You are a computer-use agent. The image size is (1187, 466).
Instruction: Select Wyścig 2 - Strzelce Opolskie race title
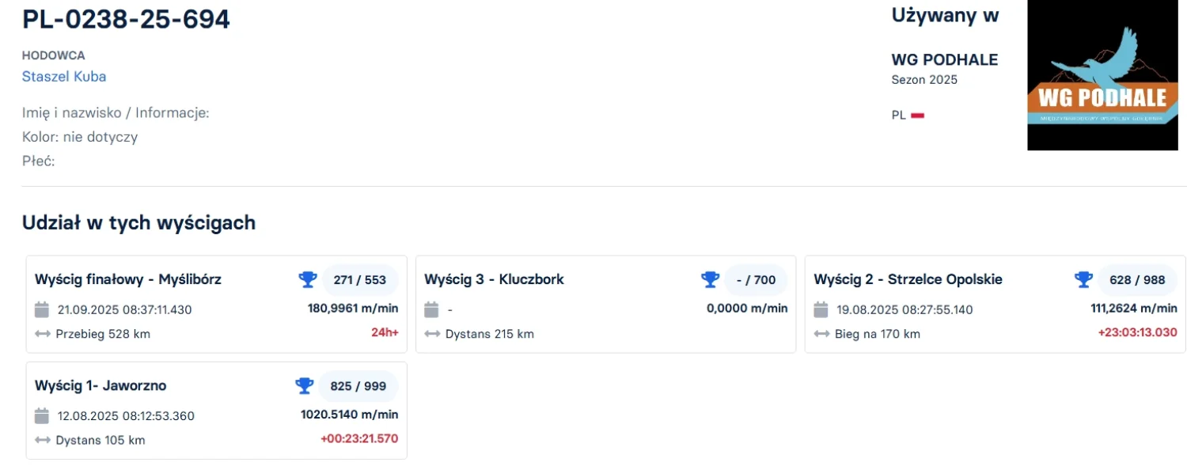[x=908, y=279]
